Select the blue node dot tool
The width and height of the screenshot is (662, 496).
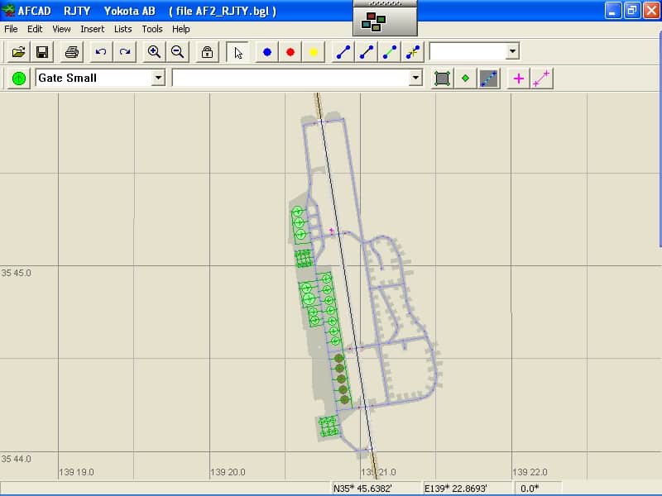[x=267, y=52]
